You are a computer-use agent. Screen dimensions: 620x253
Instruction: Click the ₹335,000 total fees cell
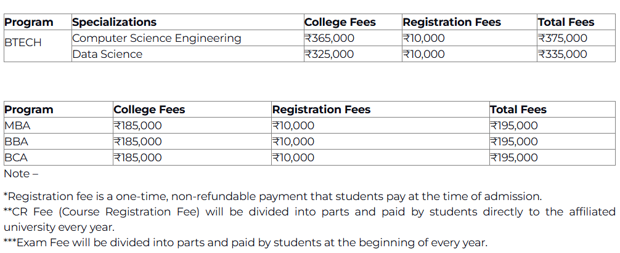563,54
